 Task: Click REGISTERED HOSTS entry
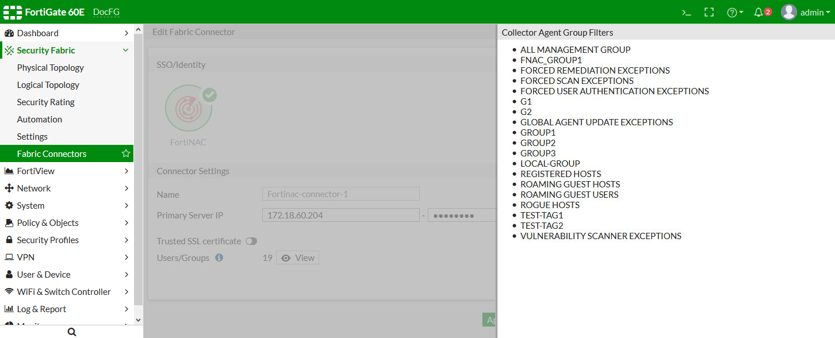coord(561,174)
